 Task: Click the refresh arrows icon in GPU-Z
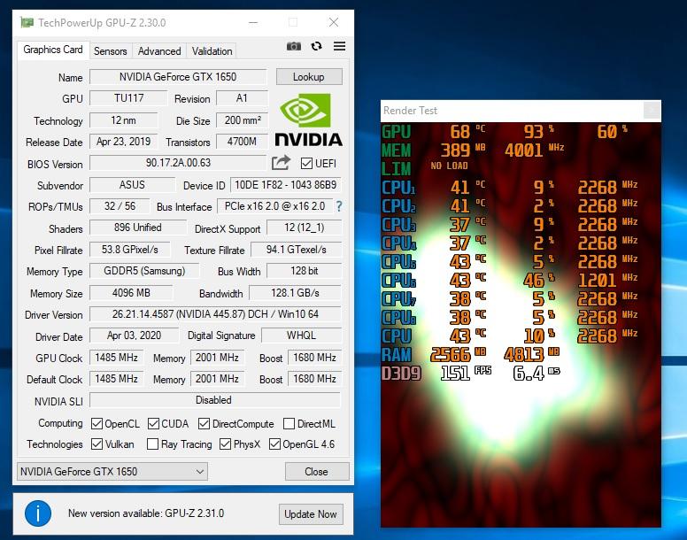(x=316, y=46)
